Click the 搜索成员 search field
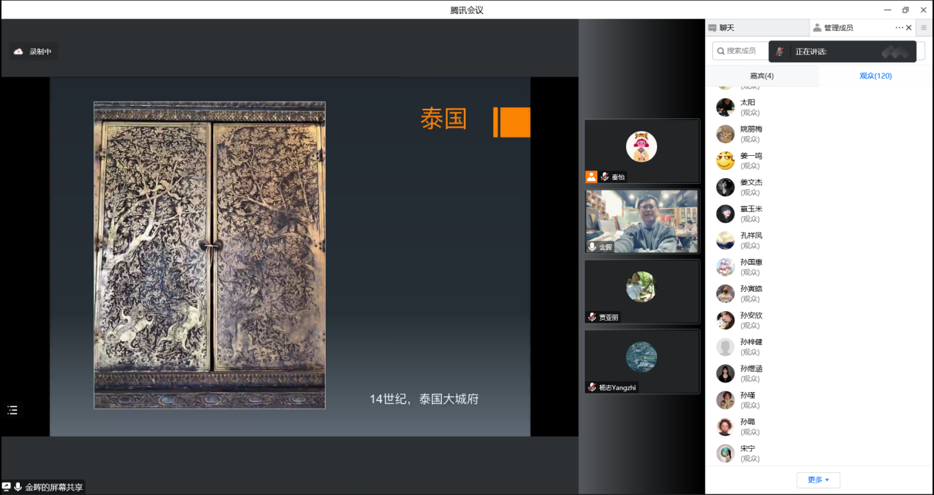 click(740, 51)
